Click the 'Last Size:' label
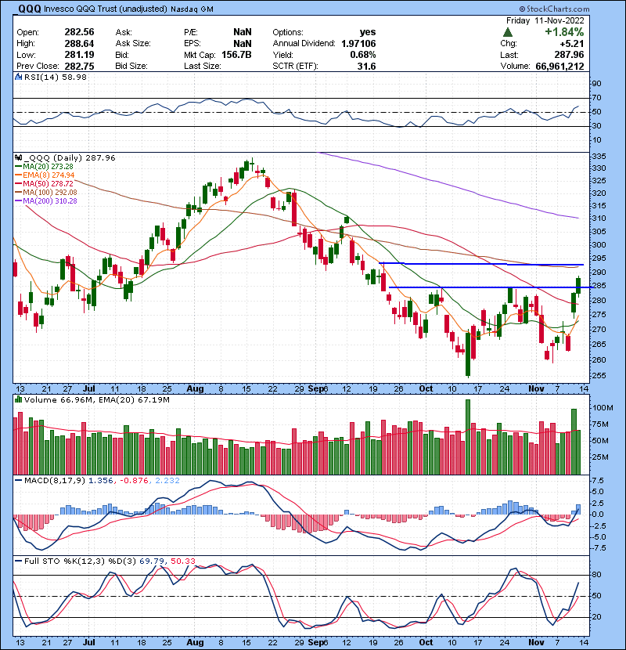Viewport: 626px width, 650px height. click(203, 67)
